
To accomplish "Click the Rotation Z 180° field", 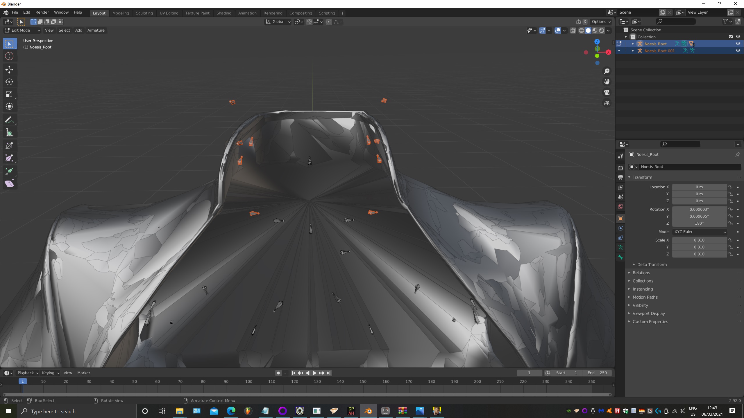I will pyautogui.click(x=699, y=224).
